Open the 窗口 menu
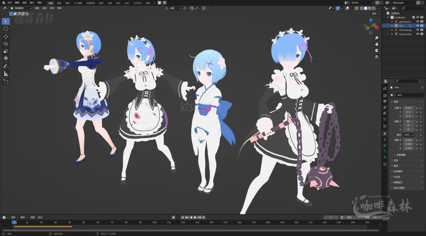This screenshot has width=426, height=236. (x=32, y=3)
